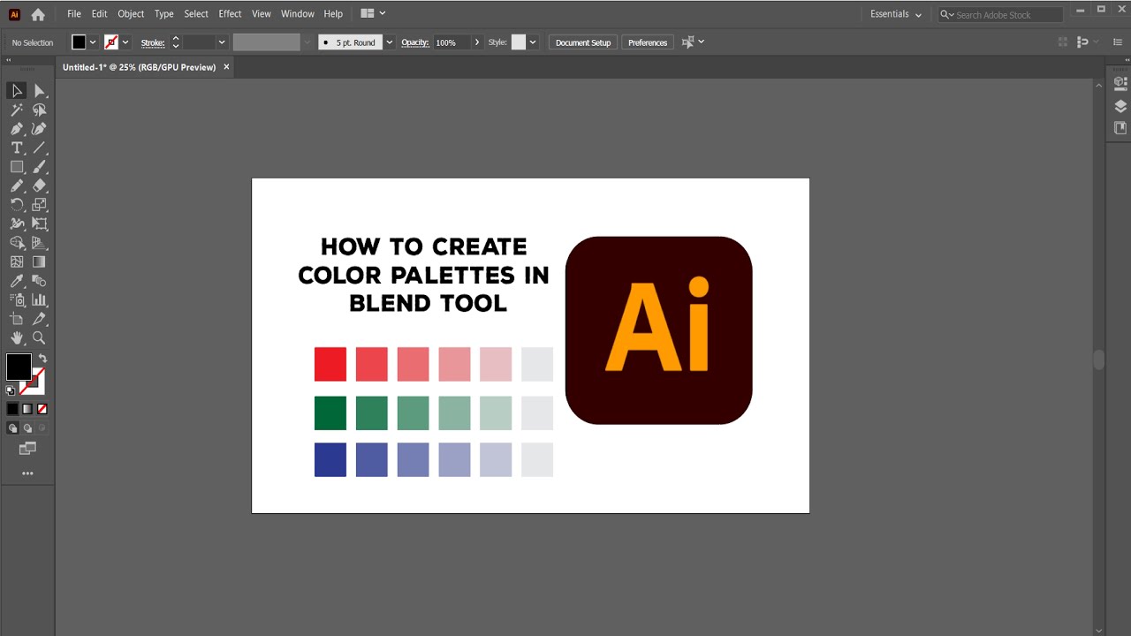Select the Curvature tool
1131x636 pixels.
pyautogui.click(x=39, y=129)
